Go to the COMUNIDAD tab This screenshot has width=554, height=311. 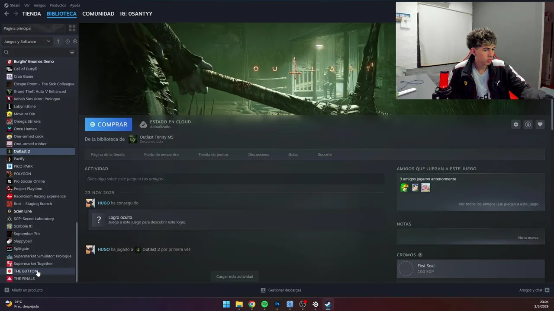point(98,14)
